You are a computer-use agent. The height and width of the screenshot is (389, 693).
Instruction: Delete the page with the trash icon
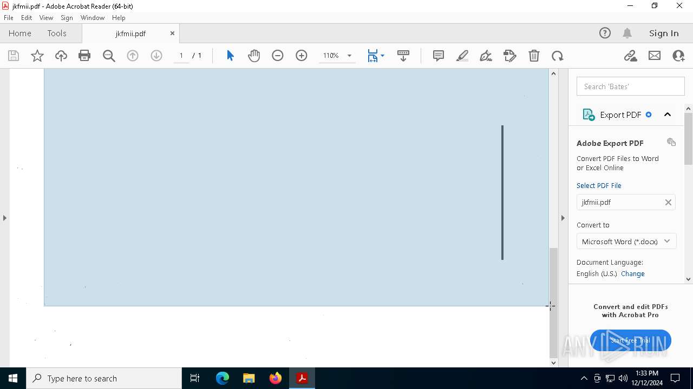point(534,56)
